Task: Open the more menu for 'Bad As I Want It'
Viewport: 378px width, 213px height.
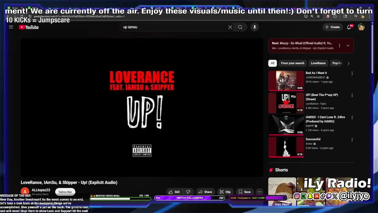Action: (x=352, y=73)
